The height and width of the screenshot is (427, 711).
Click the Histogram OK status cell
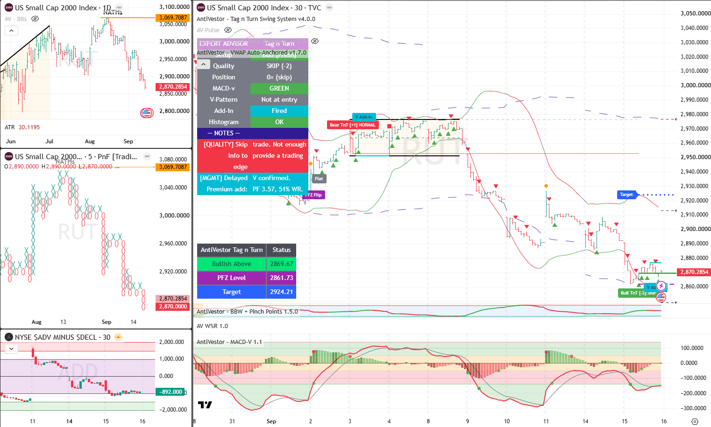click(x=279, y=122)
